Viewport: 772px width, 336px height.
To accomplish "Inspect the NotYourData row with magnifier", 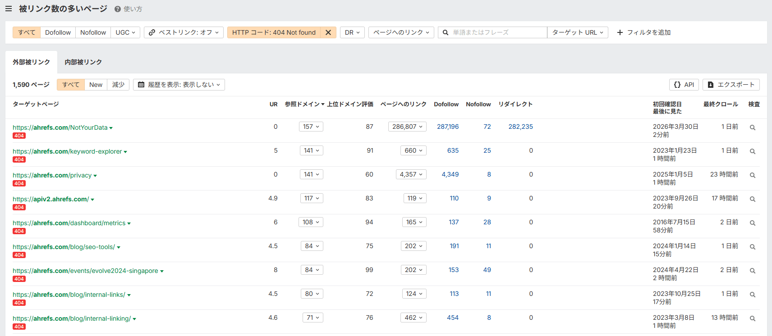I will (753, 127).
